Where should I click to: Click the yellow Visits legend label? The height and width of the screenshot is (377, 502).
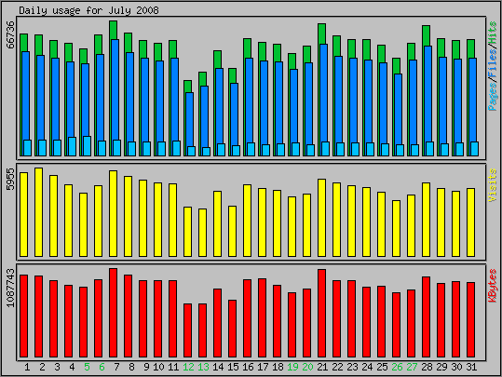tap(493, 185)
